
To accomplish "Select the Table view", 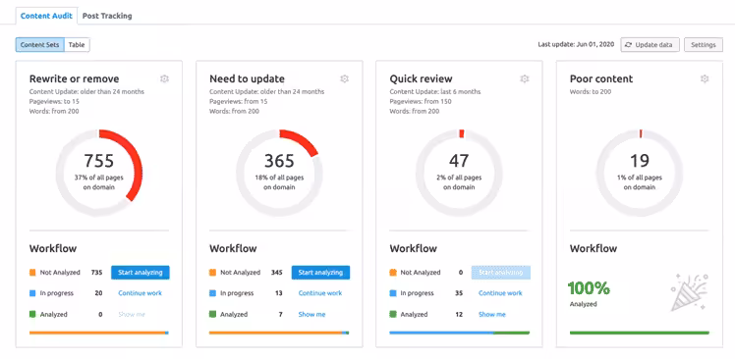I will coord(77,45).
